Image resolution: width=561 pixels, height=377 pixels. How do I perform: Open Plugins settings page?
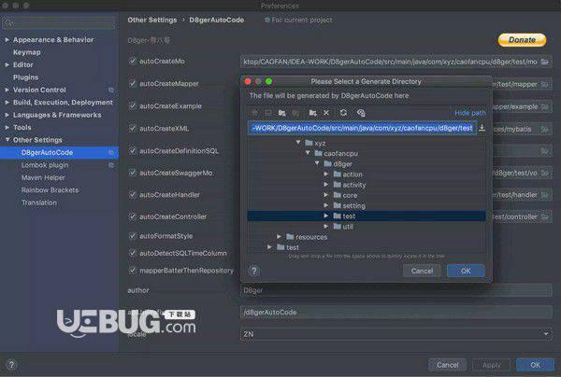(x=25, y=77)
